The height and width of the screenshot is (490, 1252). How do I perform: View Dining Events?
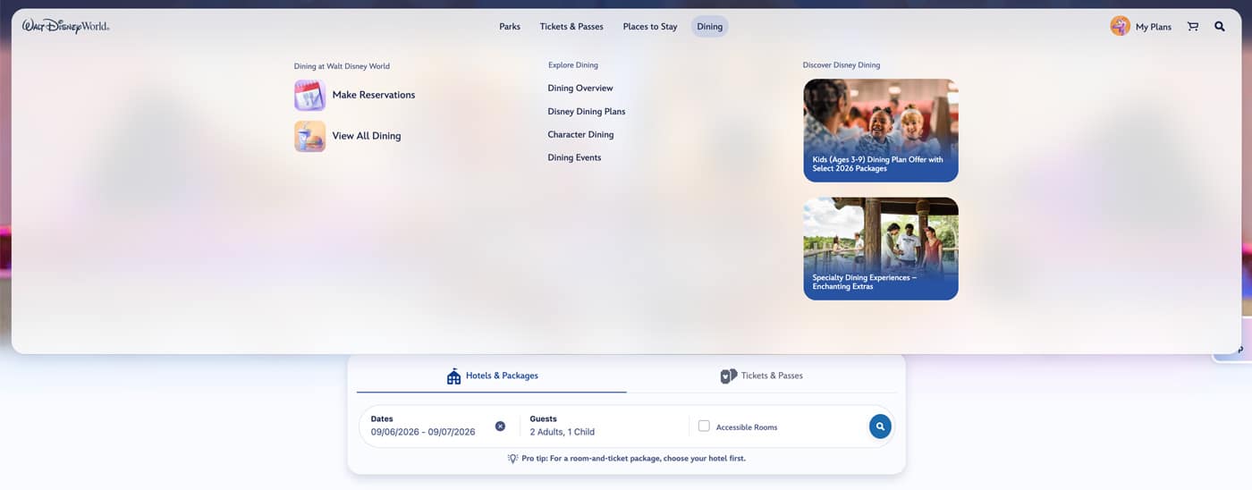coord(574,157)
